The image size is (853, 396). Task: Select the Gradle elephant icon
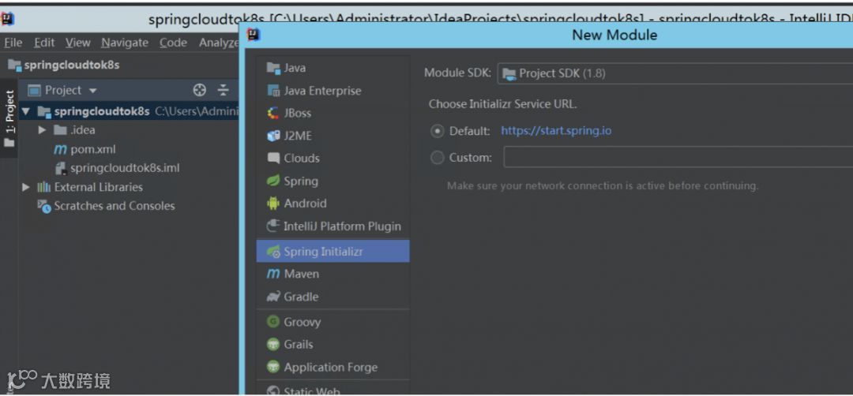pyautogui.click(x=272, y=297)
